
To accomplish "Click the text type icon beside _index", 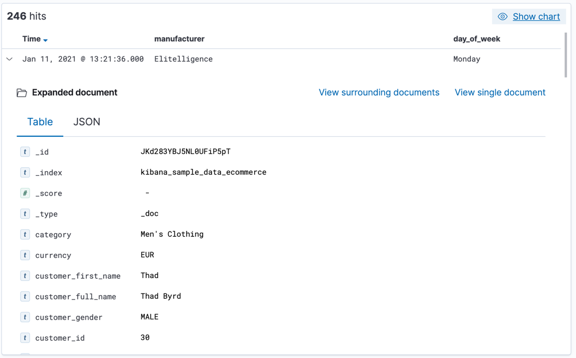I will click(25, 172).
